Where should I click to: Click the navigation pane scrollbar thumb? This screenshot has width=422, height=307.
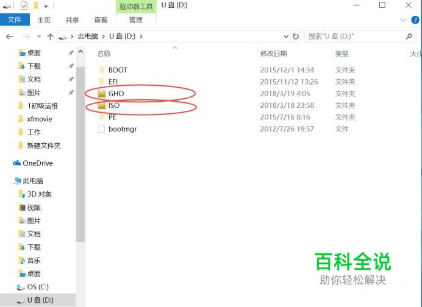tap(80, 155)
